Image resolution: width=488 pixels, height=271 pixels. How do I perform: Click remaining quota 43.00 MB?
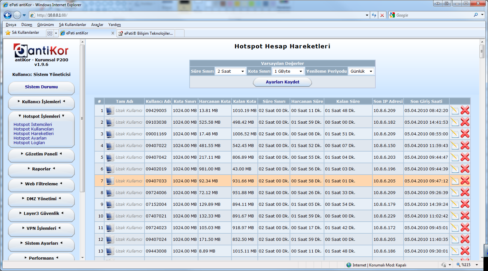[242, 169]
